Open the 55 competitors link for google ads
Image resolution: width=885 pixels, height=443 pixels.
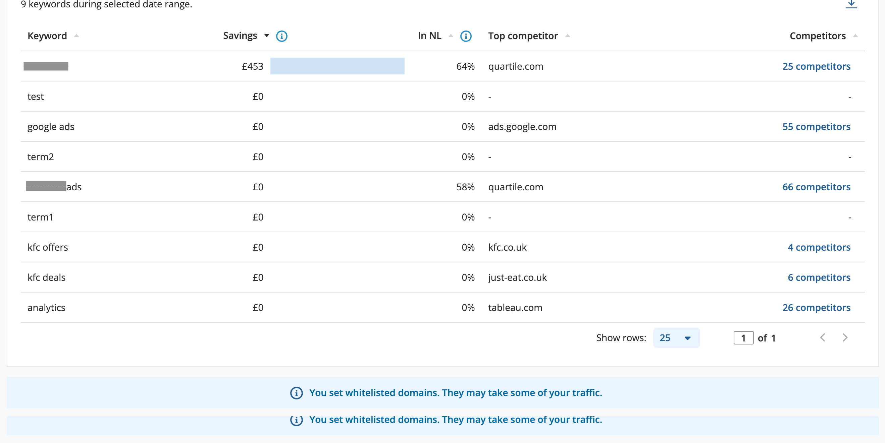point(816,127)
